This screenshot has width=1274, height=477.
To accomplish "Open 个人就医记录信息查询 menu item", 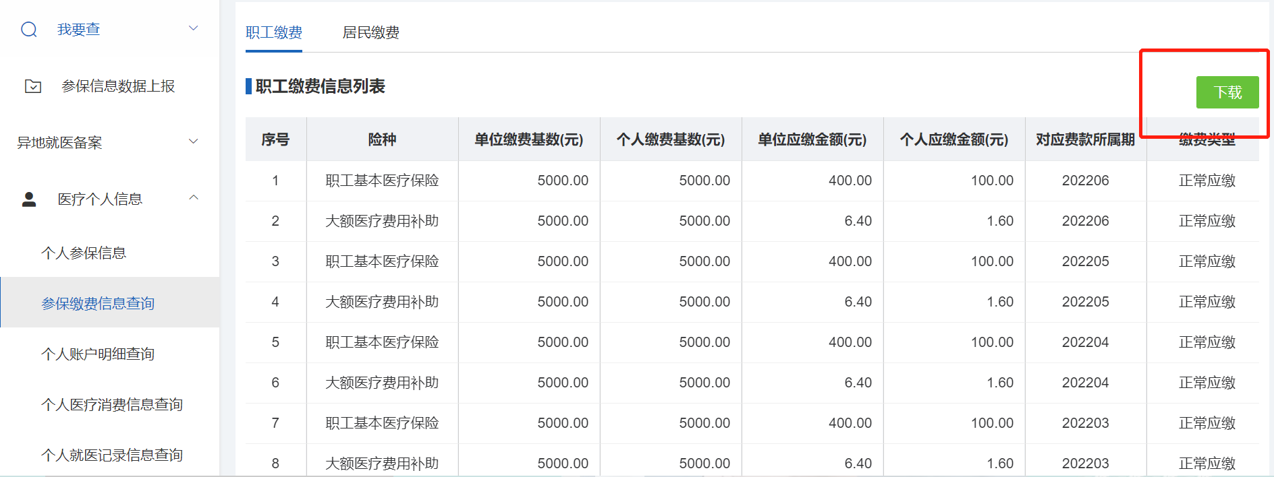I will pyautogui.click(x=112, y=455).
